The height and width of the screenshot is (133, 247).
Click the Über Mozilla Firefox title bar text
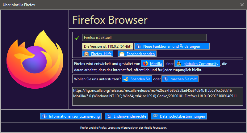tap(19, 5)
